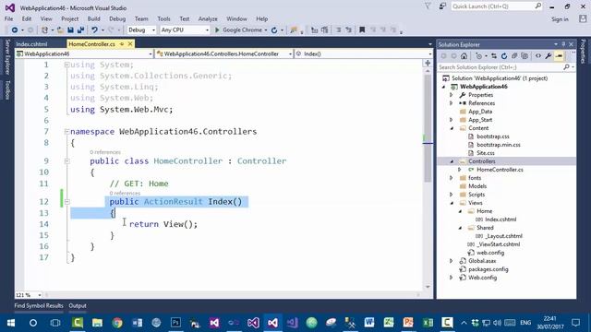Viewport: 591px width, 332px height.
Task: Open the Debug menu
Action: click(x=117, y=18)
